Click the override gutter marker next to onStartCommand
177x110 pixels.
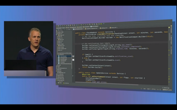tap(73, 76)
